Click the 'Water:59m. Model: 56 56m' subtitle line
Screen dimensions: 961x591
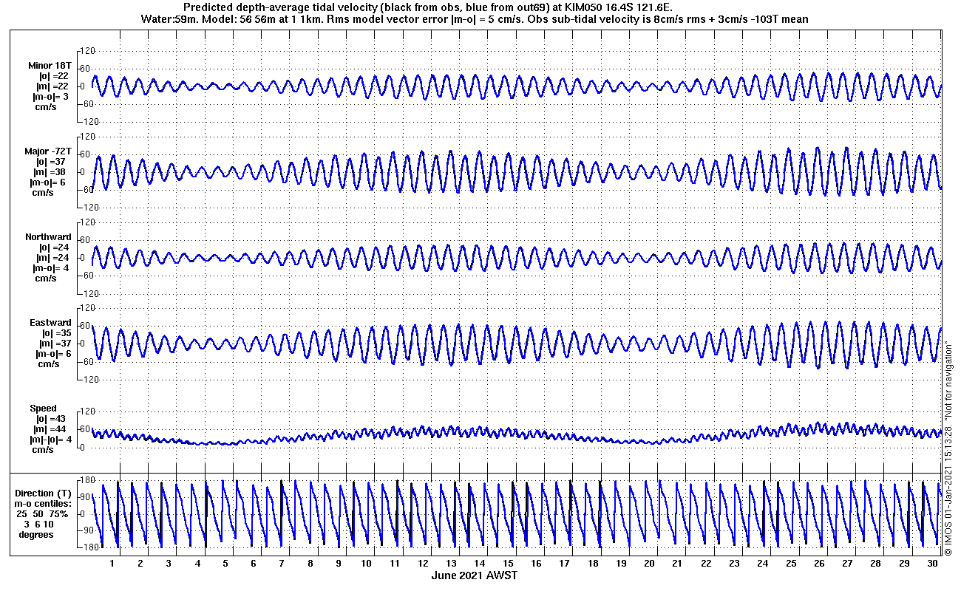click(474, 18)
